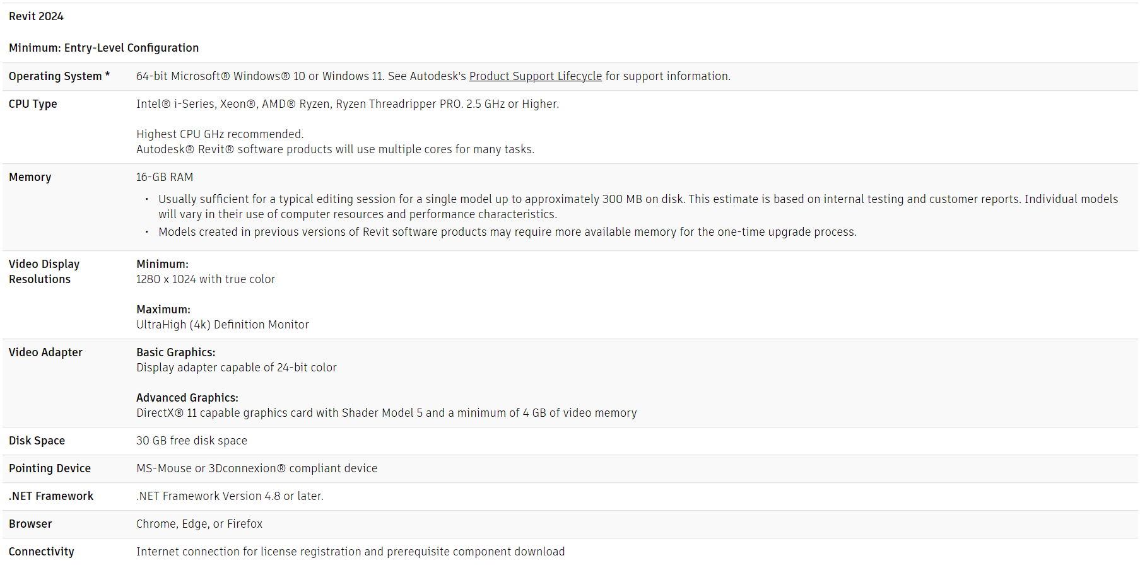Click the Disk Space row label

tap(37, 441)
